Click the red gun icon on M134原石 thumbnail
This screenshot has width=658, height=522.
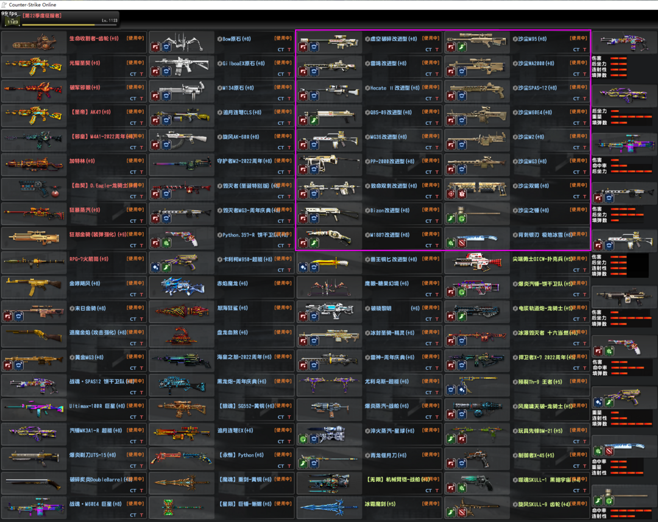[156, 96]
